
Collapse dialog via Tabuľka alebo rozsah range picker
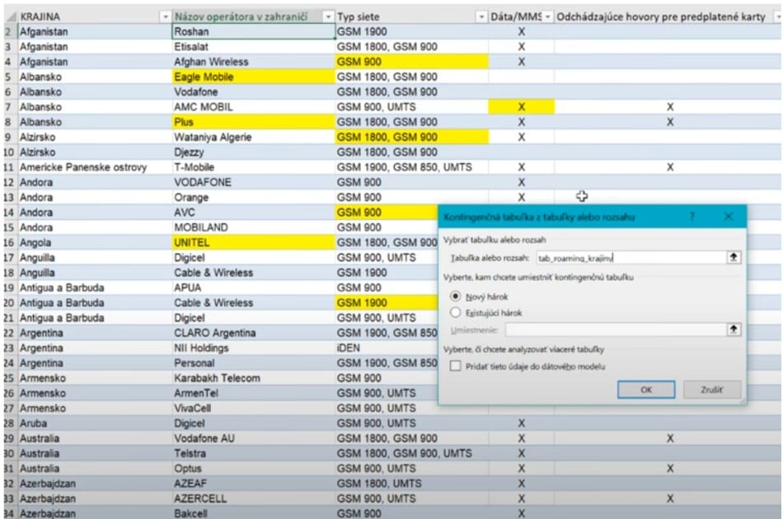pos(734,258)
